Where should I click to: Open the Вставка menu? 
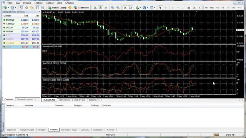(27, 3)
